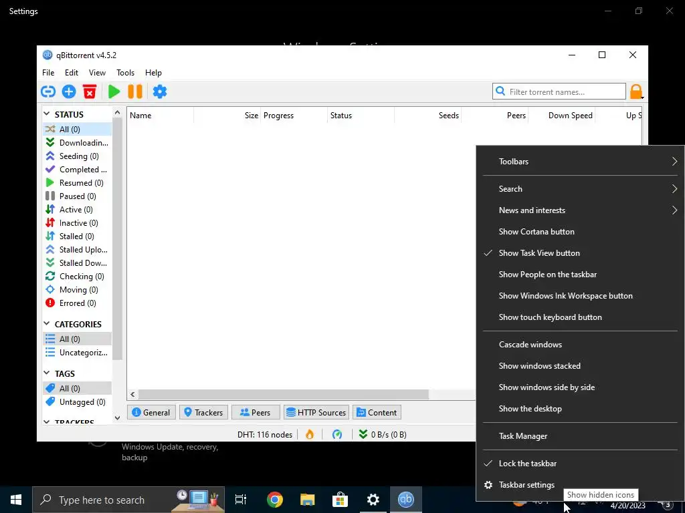
Task: Expand the Search submenu
Action: (x=580, y=189)
